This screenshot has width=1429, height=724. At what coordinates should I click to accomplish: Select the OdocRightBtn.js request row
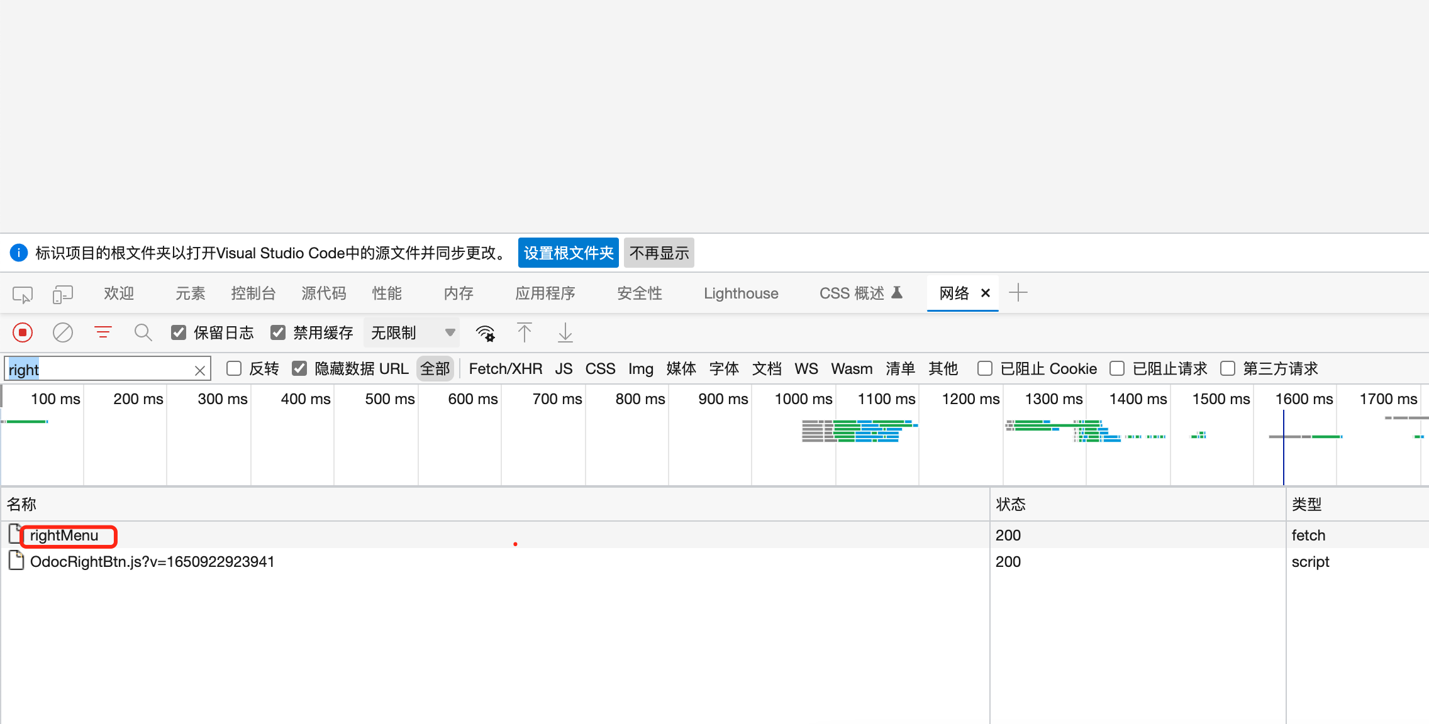point(714,561)
